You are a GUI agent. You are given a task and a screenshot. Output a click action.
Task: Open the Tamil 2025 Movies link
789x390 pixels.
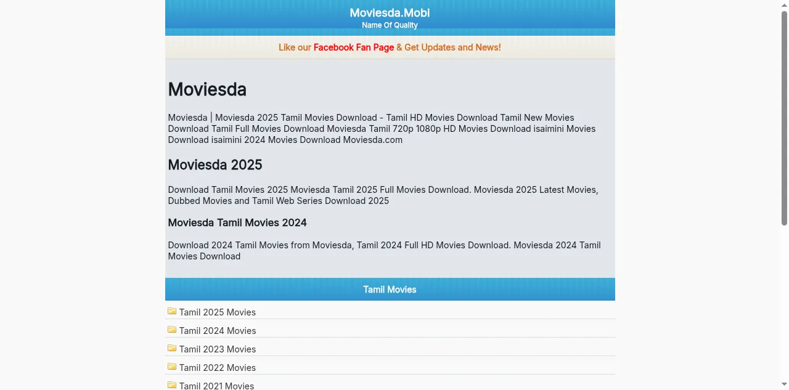click(218, 312)
